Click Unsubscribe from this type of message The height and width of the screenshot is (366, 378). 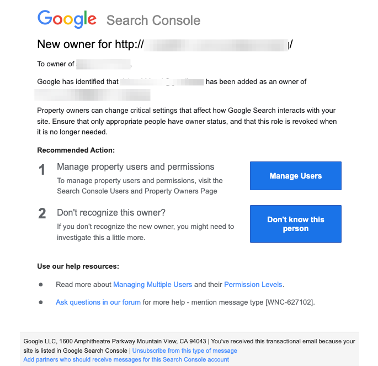click(185, 351)
